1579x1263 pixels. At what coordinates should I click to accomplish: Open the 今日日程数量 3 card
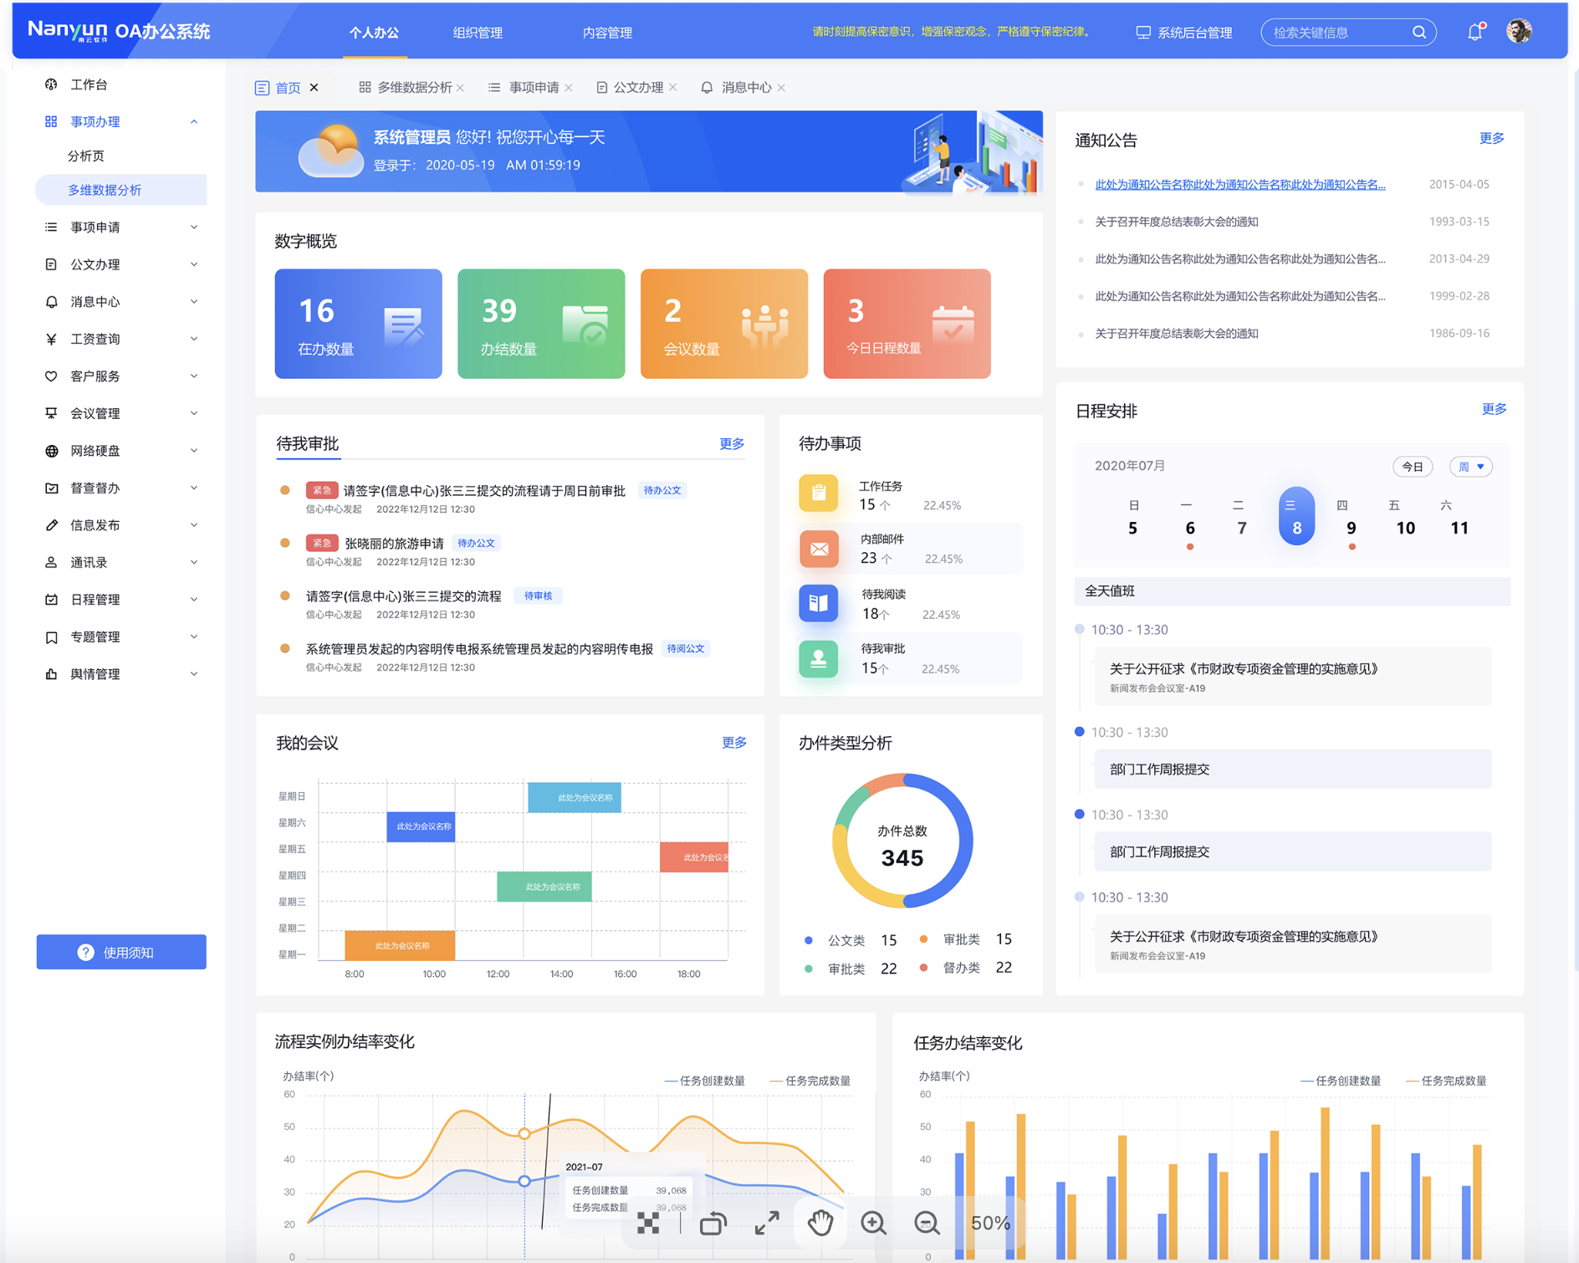[907, 324]
